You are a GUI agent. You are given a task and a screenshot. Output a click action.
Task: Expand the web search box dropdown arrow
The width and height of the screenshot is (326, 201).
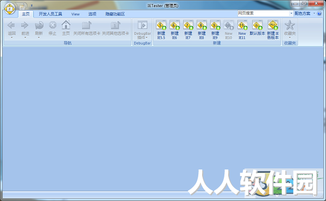[291, 13]
